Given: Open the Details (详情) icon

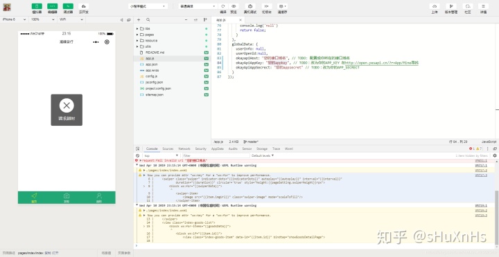Looking at the screenshot, I should coord(484,6).
